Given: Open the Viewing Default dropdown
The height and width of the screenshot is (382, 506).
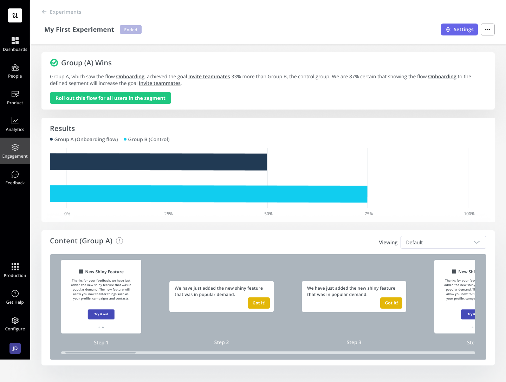Looking at the screenshot, I should (443, 242).
